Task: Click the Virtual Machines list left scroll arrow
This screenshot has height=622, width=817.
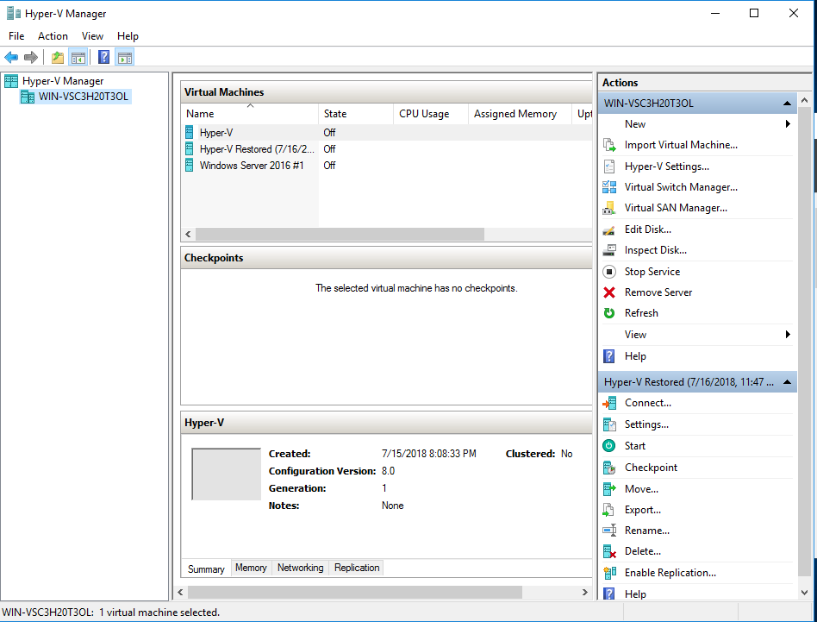Action: coord(188,234)
